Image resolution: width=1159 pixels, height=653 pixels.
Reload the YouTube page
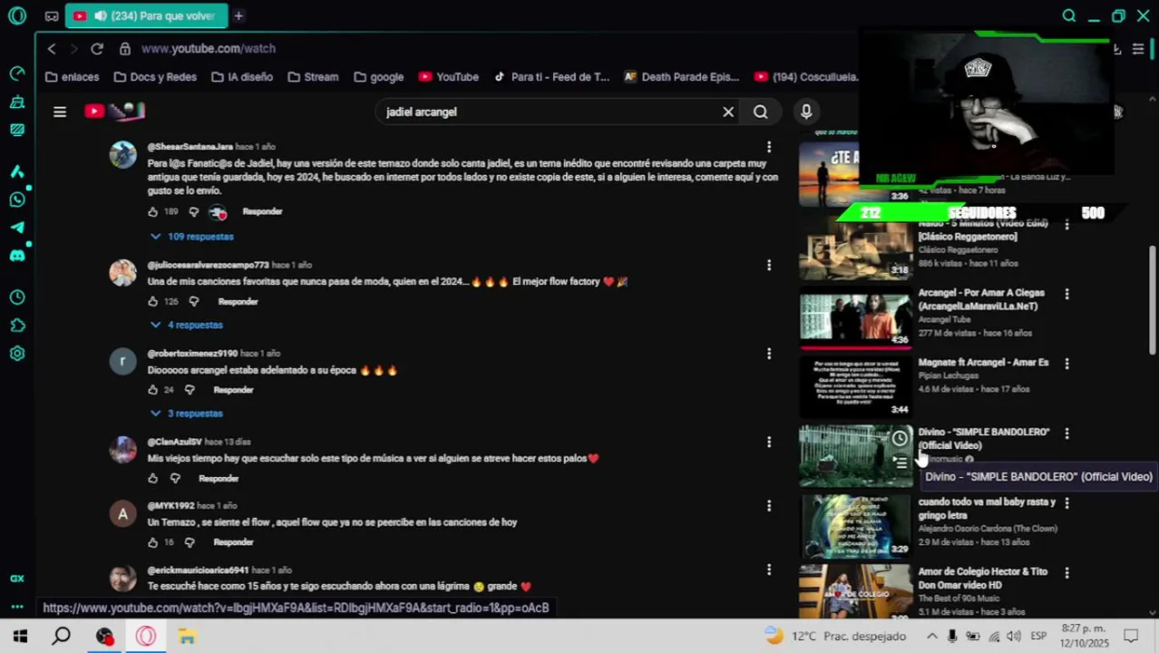(x=97, y=48)
